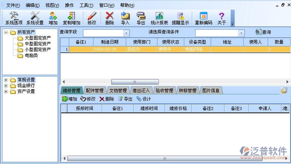This screenshot has height=164, width=291.
Task: Click the 报修时间 column header
Action: click(84, 109)
